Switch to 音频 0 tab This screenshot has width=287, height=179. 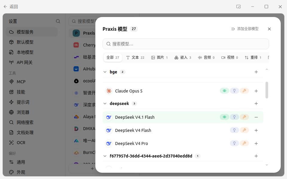click(206, 58)
